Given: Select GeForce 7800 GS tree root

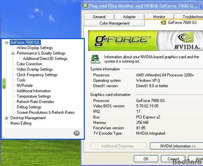Looking at the screenshot, I should click(25, 42).
